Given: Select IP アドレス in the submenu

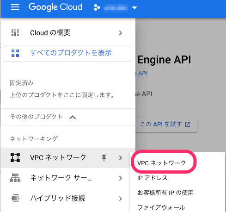Looking at the screenshot, I should point(153,178).
